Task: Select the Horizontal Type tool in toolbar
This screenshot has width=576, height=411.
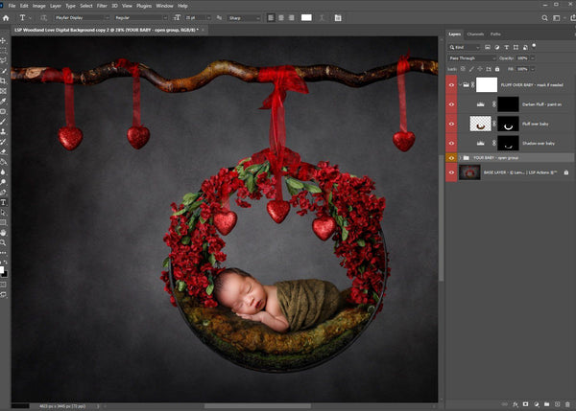Action: 4,202
